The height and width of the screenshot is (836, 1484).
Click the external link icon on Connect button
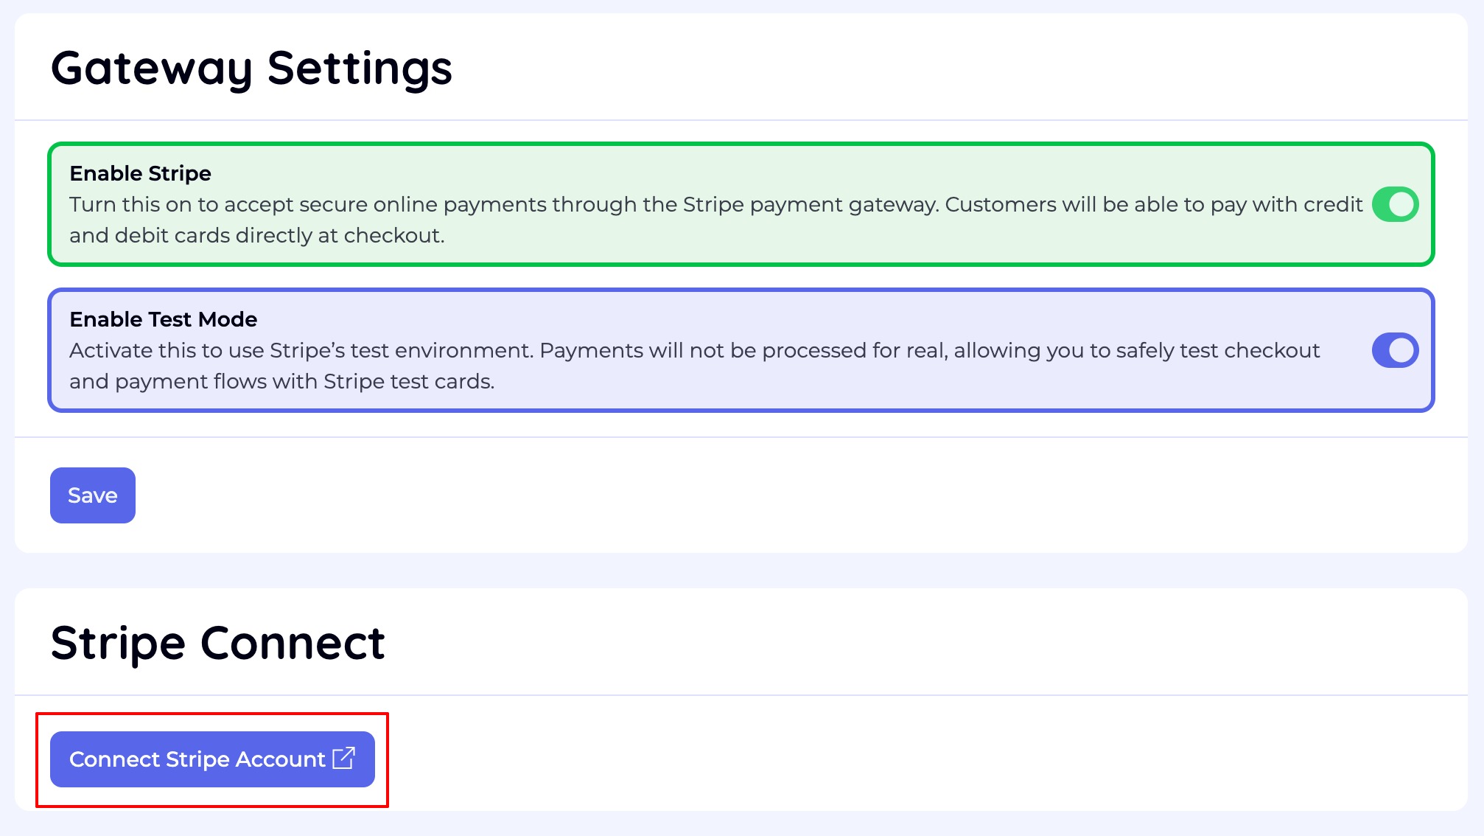click(344, 758)
